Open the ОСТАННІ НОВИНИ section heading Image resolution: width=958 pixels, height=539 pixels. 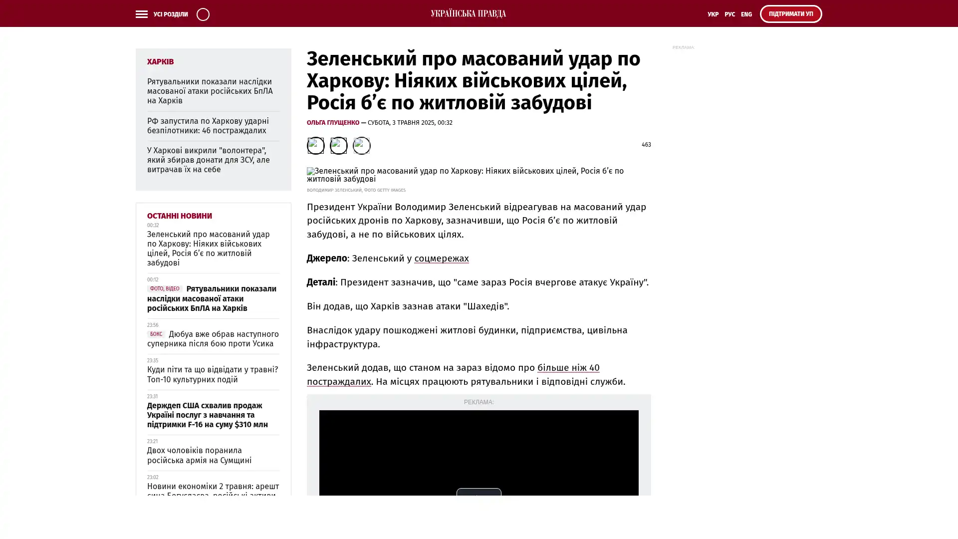coord(179,216)
